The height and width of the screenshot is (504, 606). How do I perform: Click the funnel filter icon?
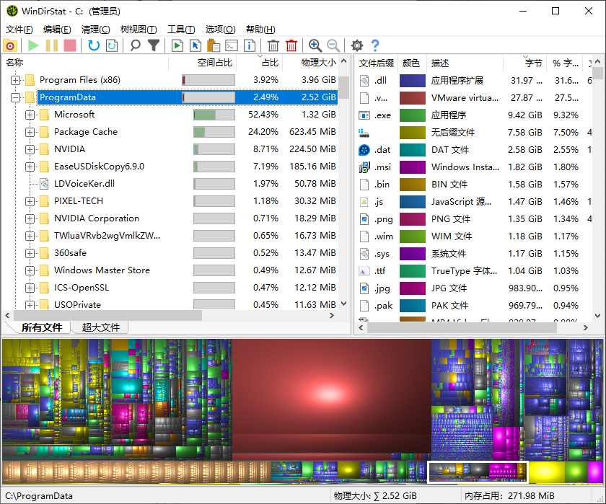[154, 45]
